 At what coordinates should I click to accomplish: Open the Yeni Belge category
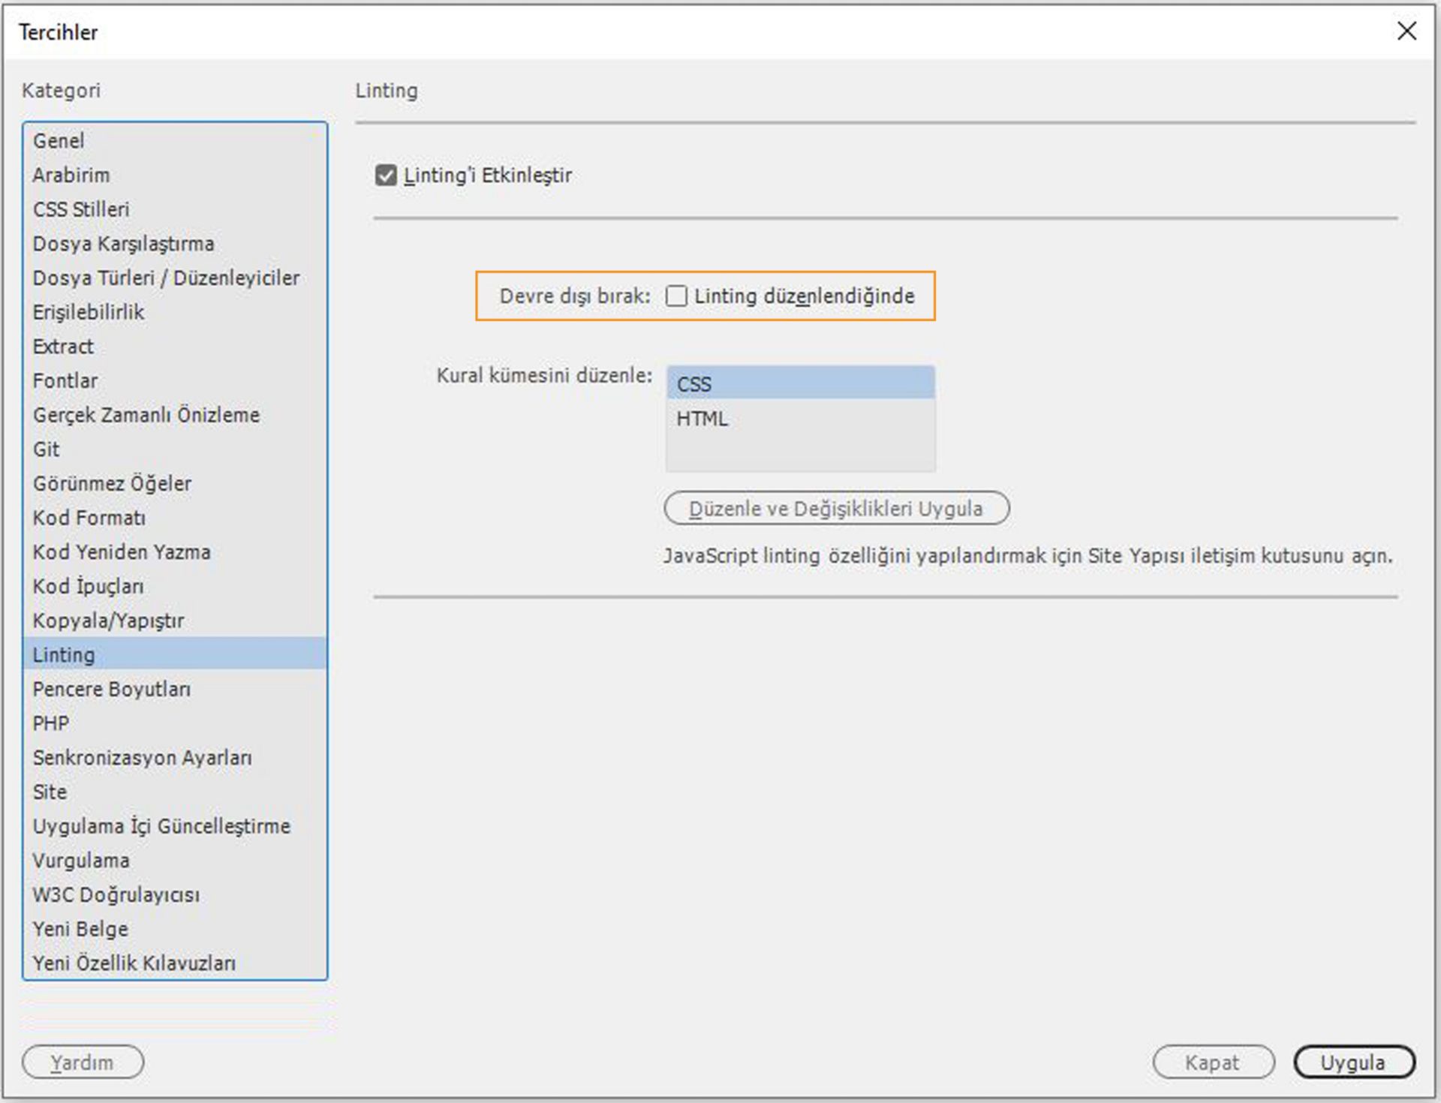tap(80, 929)
